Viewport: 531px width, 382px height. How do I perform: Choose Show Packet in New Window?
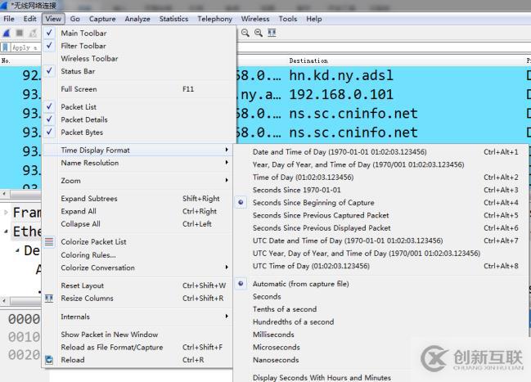tap(137, 335)
